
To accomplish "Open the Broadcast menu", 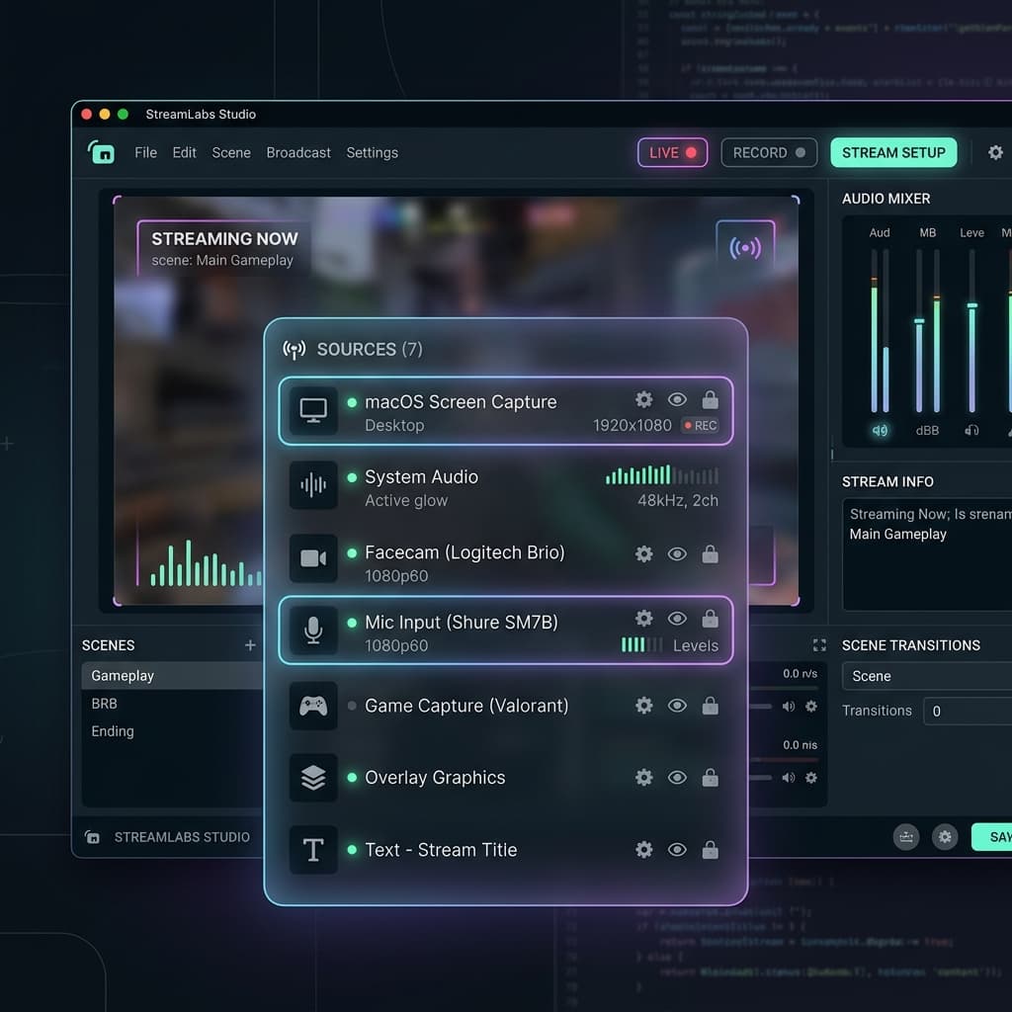I will click(297, 153).
